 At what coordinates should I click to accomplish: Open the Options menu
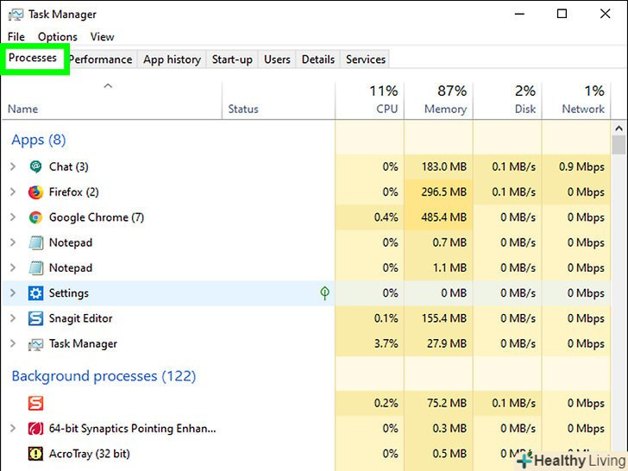(57, 37)
